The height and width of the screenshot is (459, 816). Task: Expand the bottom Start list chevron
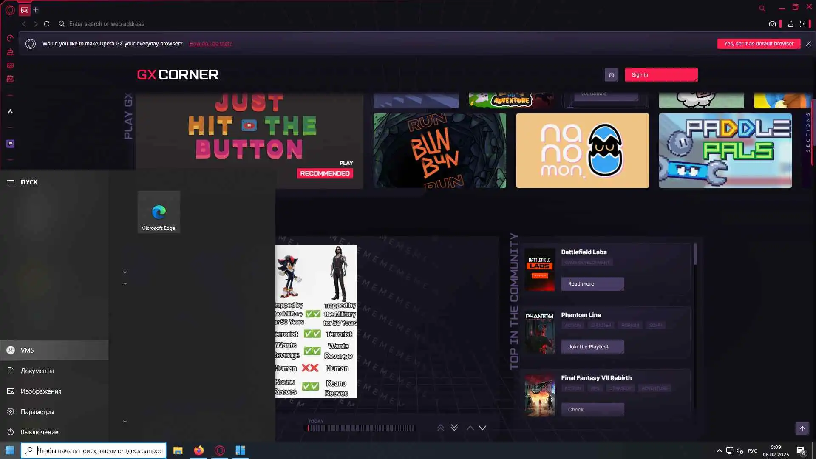pyautogui.click(x=125, y=422)
